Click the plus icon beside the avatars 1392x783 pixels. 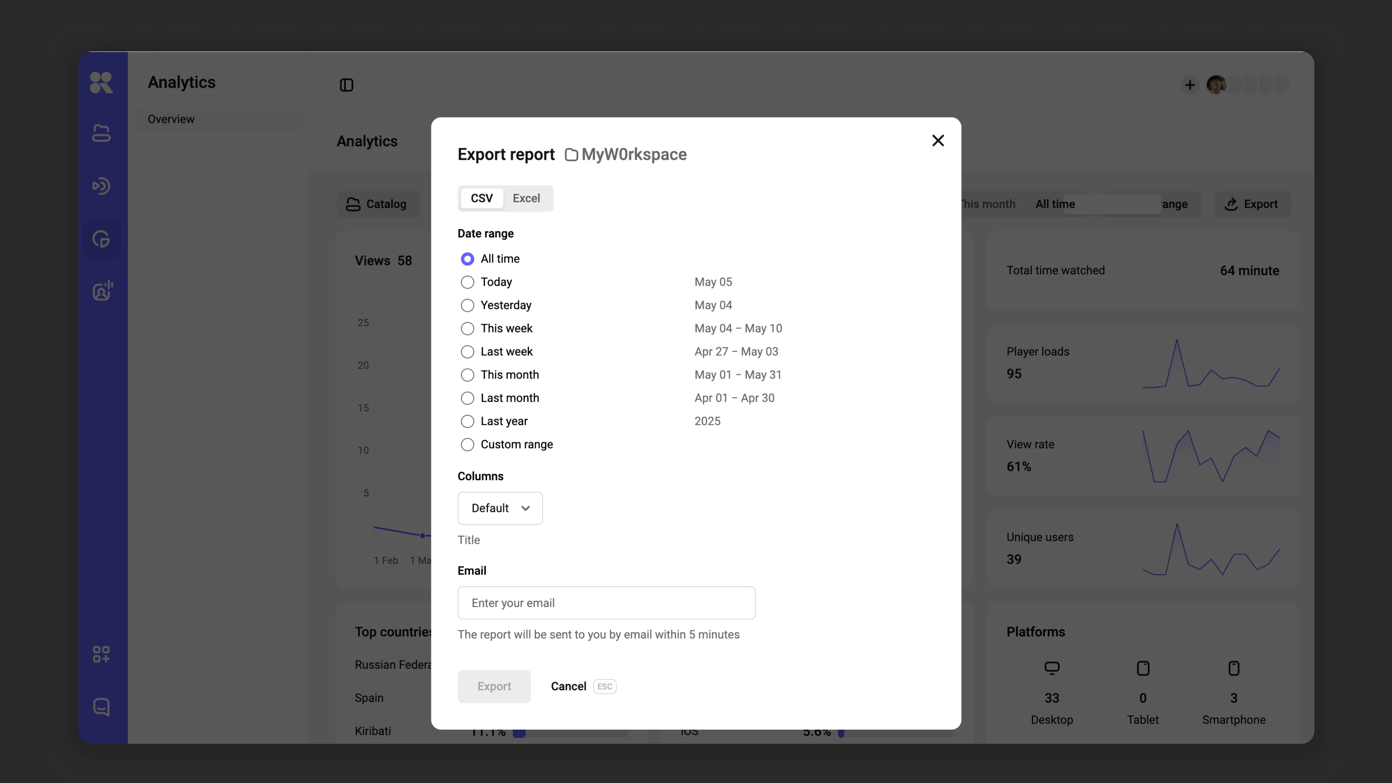1189,85
